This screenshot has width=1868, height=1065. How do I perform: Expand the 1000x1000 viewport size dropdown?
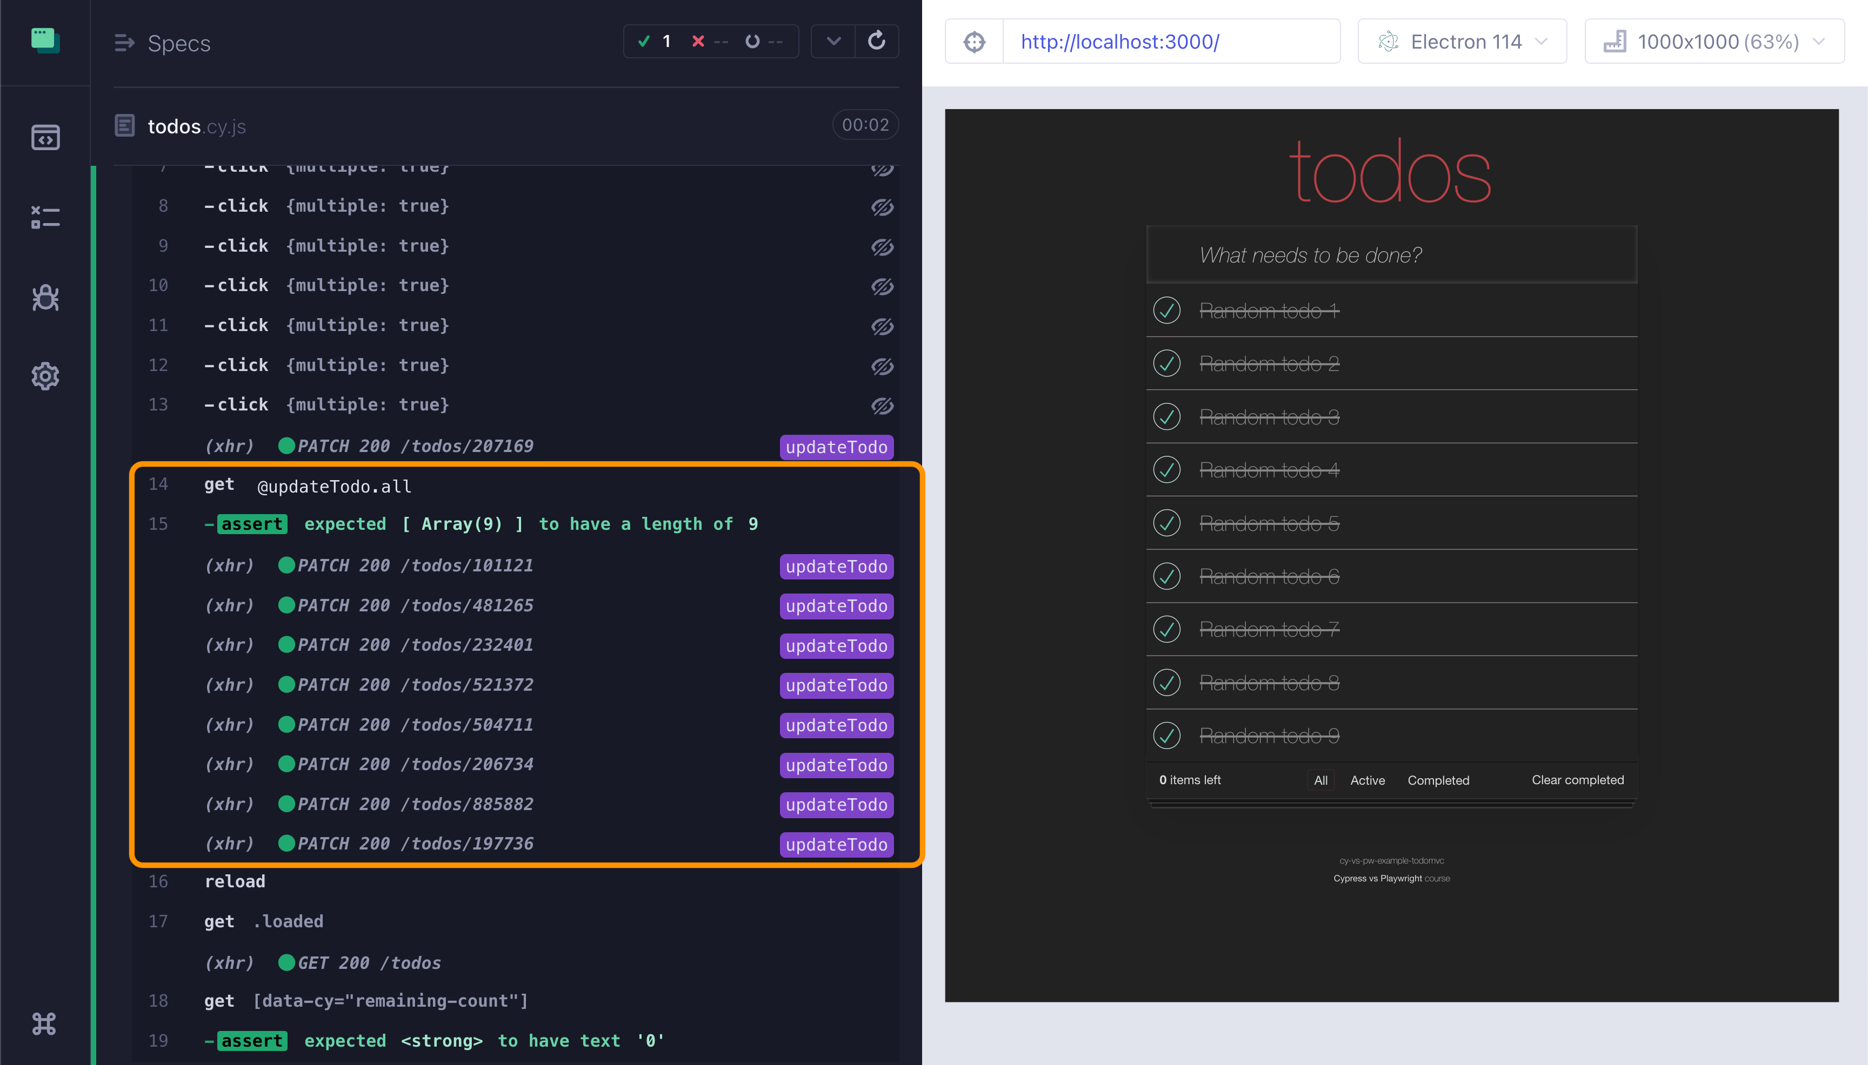pyautogui.click(x=1713, y=42)
